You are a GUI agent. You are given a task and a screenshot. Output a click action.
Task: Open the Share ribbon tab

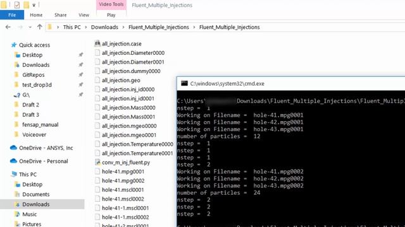pyautogui.click(x=61, y=15)
